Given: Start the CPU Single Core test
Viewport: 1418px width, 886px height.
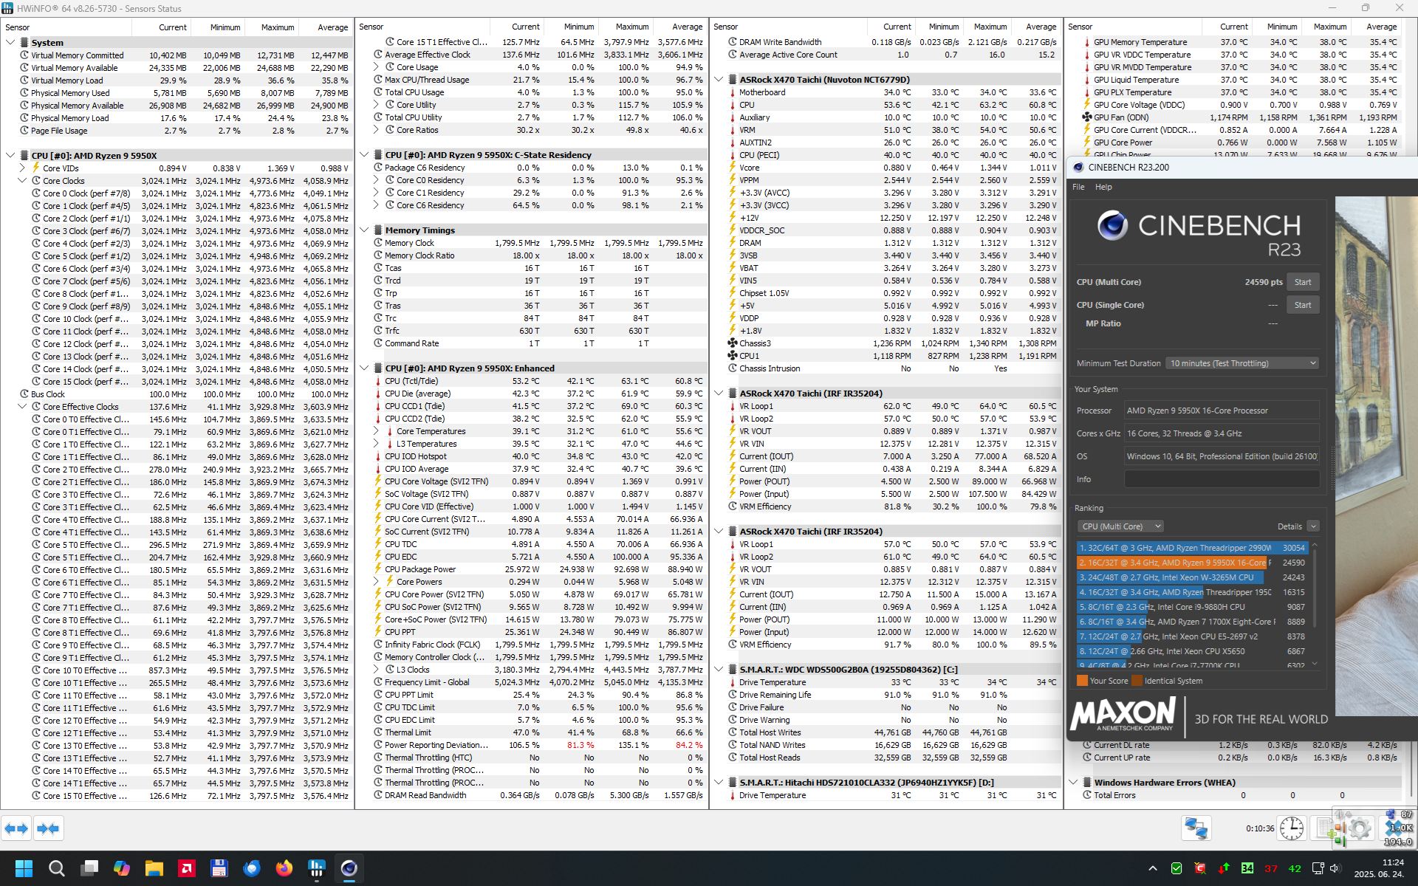Looking at the screenshot, I should point(1303,305).
